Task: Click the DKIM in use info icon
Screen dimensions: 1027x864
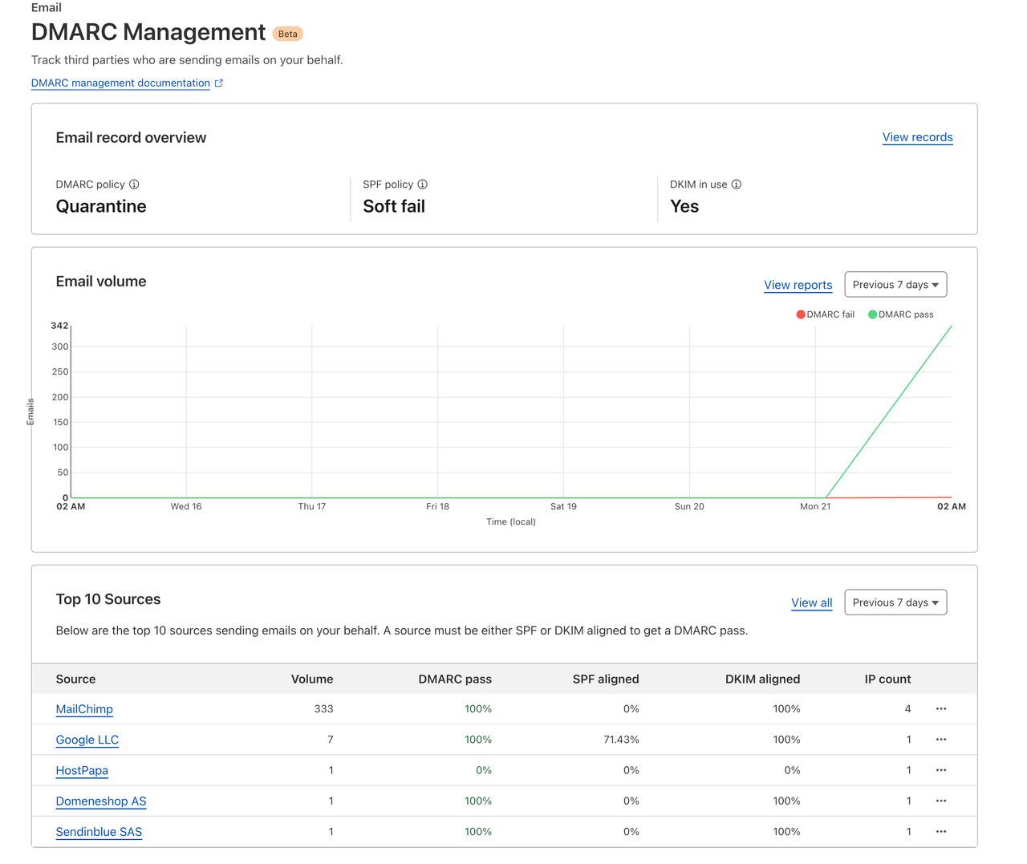Action: (x=737, y=184)
